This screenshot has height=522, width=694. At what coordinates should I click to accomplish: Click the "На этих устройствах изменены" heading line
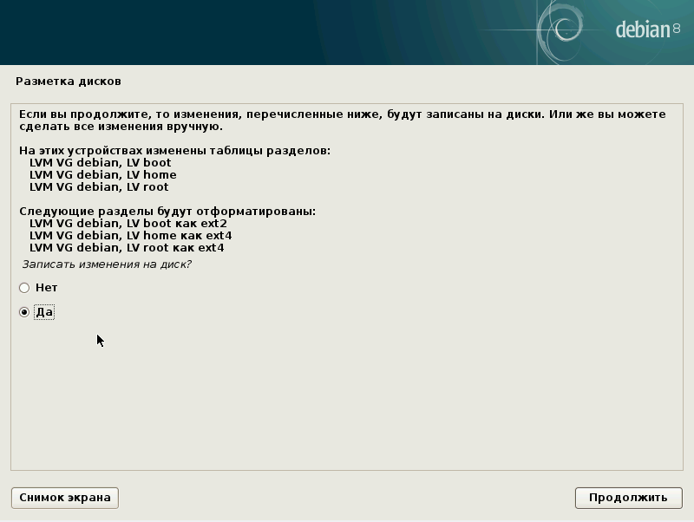[174, 151]
